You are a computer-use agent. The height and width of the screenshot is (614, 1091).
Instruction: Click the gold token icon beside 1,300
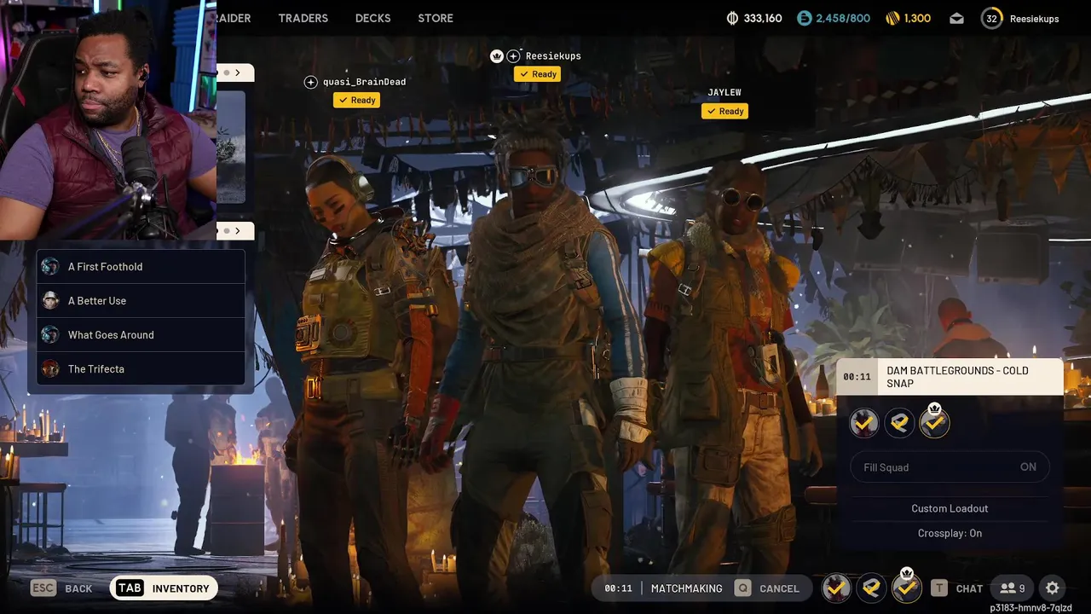pyautogui.click(x=892, y=18)
